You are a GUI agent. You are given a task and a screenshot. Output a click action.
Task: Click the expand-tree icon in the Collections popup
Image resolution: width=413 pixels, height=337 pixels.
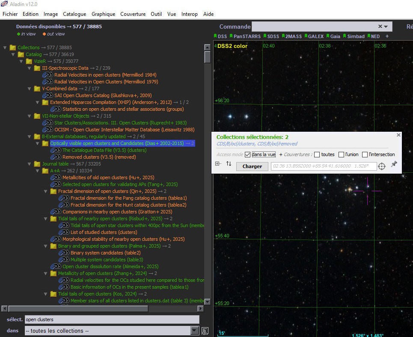point(218,164)
